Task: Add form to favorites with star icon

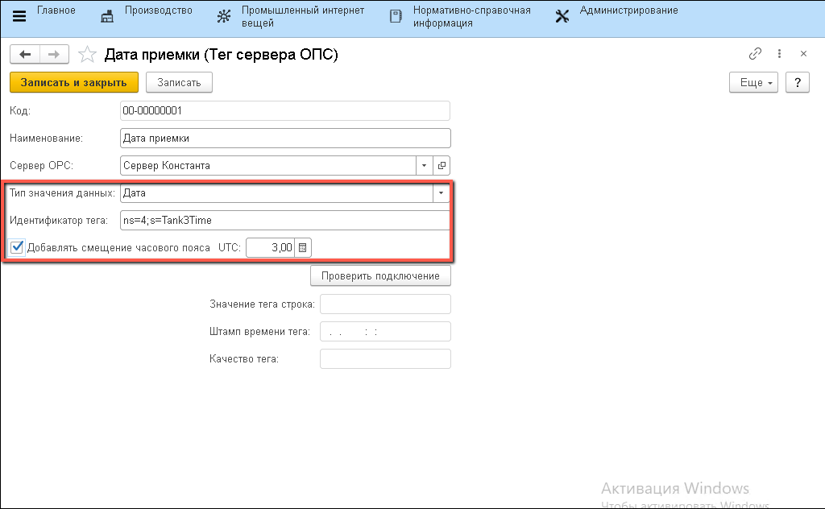Action: click(x=86, y=55)
